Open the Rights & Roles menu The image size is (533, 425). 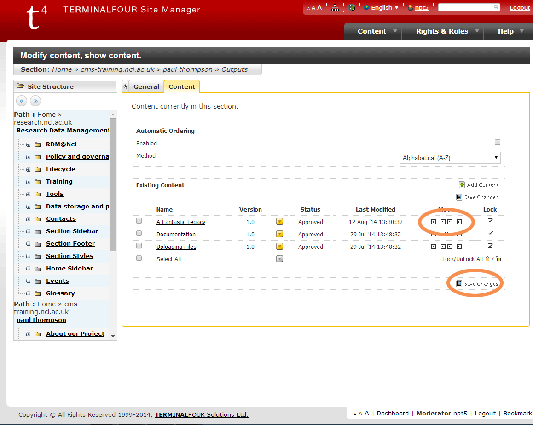(x=442, y=31)
